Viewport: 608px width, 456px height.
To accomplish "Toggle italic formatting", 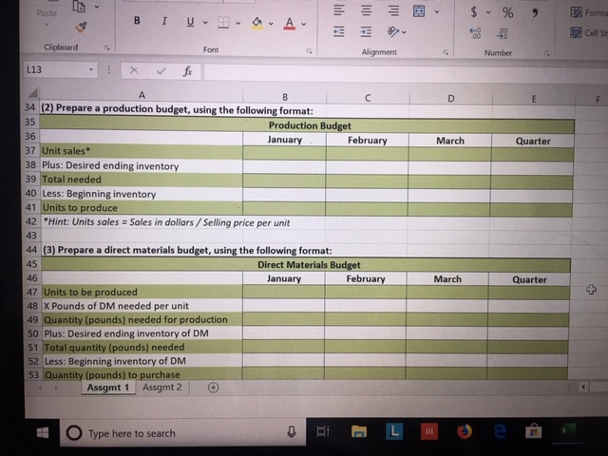I will pos(164,21).
